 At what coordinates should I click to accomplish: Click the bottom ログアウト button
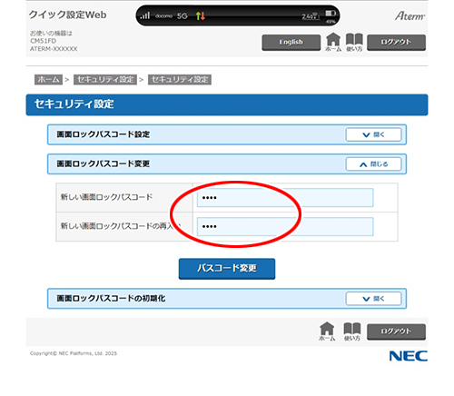pyautogui.click(x=396, y=332)
